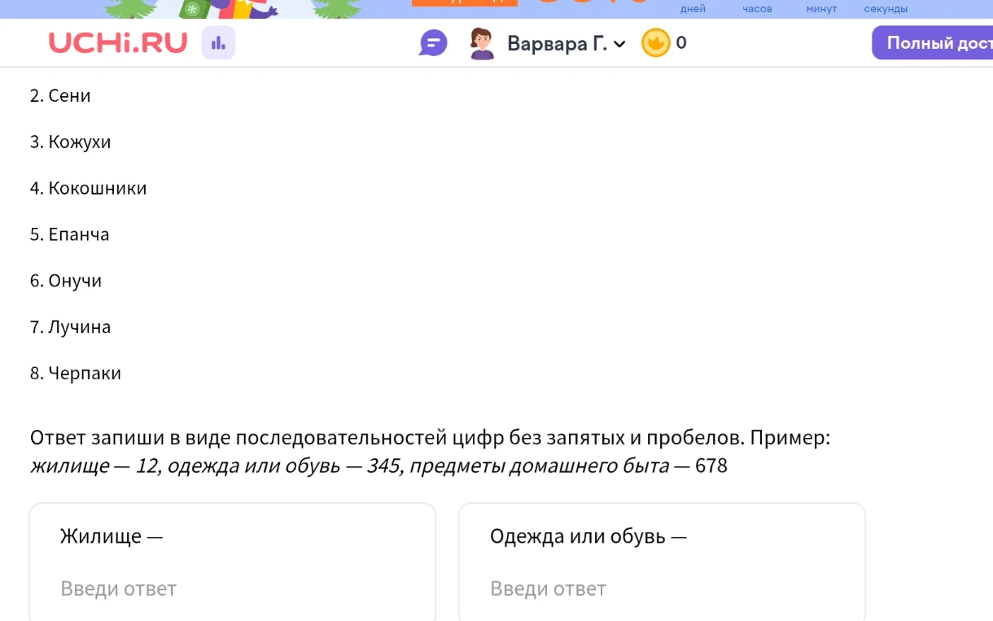Select the text '7. Лучина'
Screen dimensions: 993x621
[70, 327]
